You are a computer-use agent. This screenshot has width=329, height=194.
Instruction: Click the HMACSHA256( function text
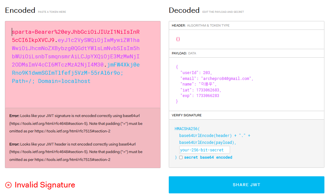(187, 128)
